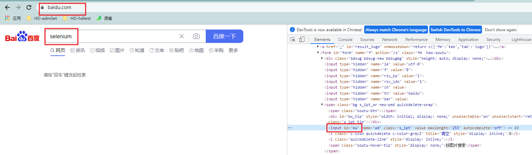Switch to the DevTools Memory tab
Screen dimensions: 532x155
pyautogui.click(x=443, y=40)
